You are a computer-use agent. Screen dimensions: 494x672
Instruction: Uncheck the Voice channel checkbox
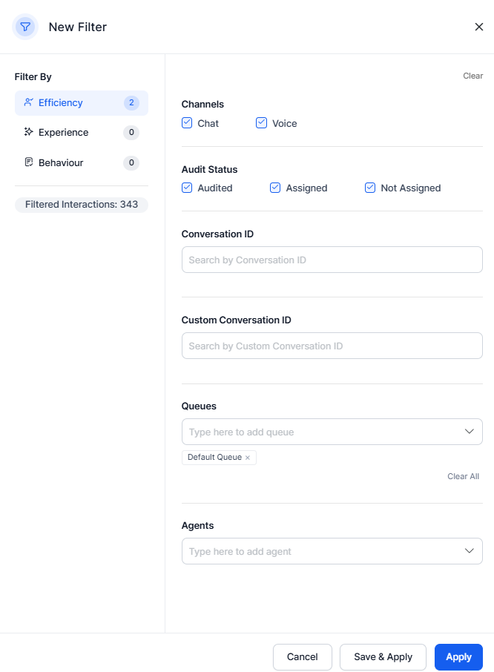point(261,123)
